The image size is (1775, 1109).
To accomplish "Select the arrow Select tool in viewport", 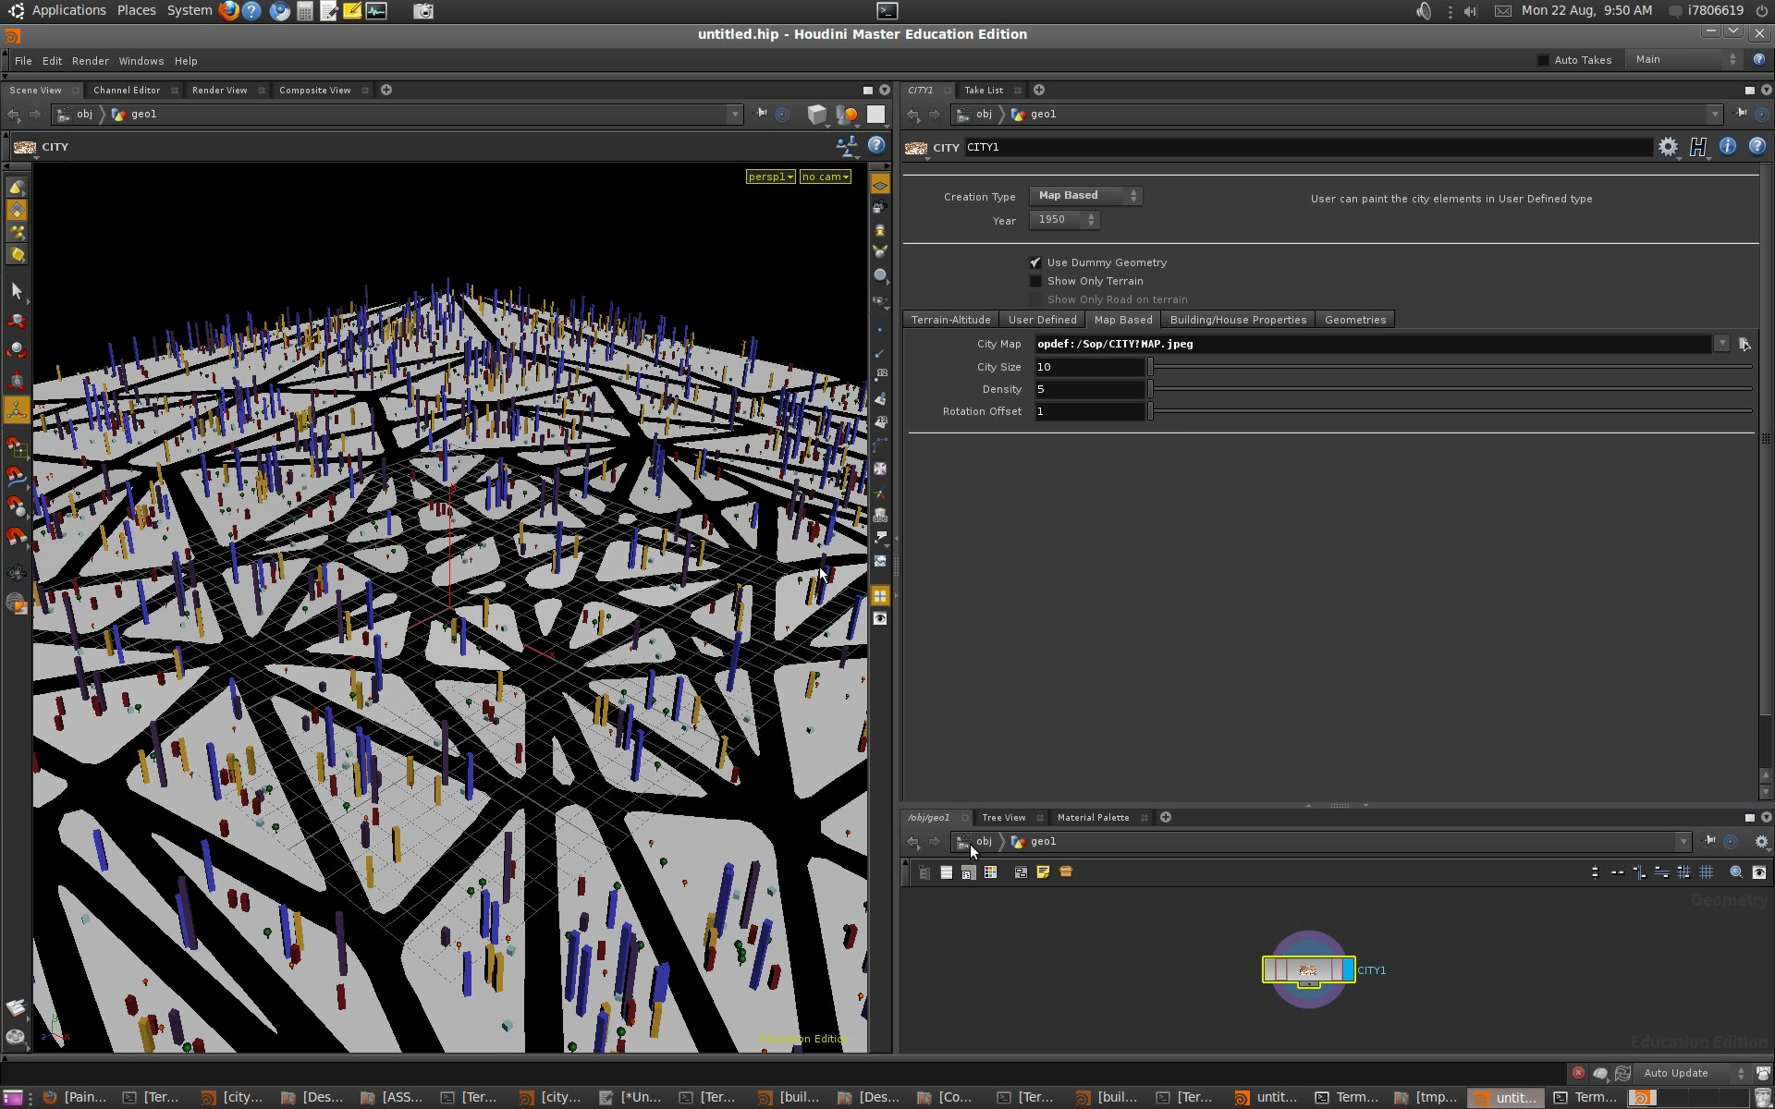I will coord(17,291).
